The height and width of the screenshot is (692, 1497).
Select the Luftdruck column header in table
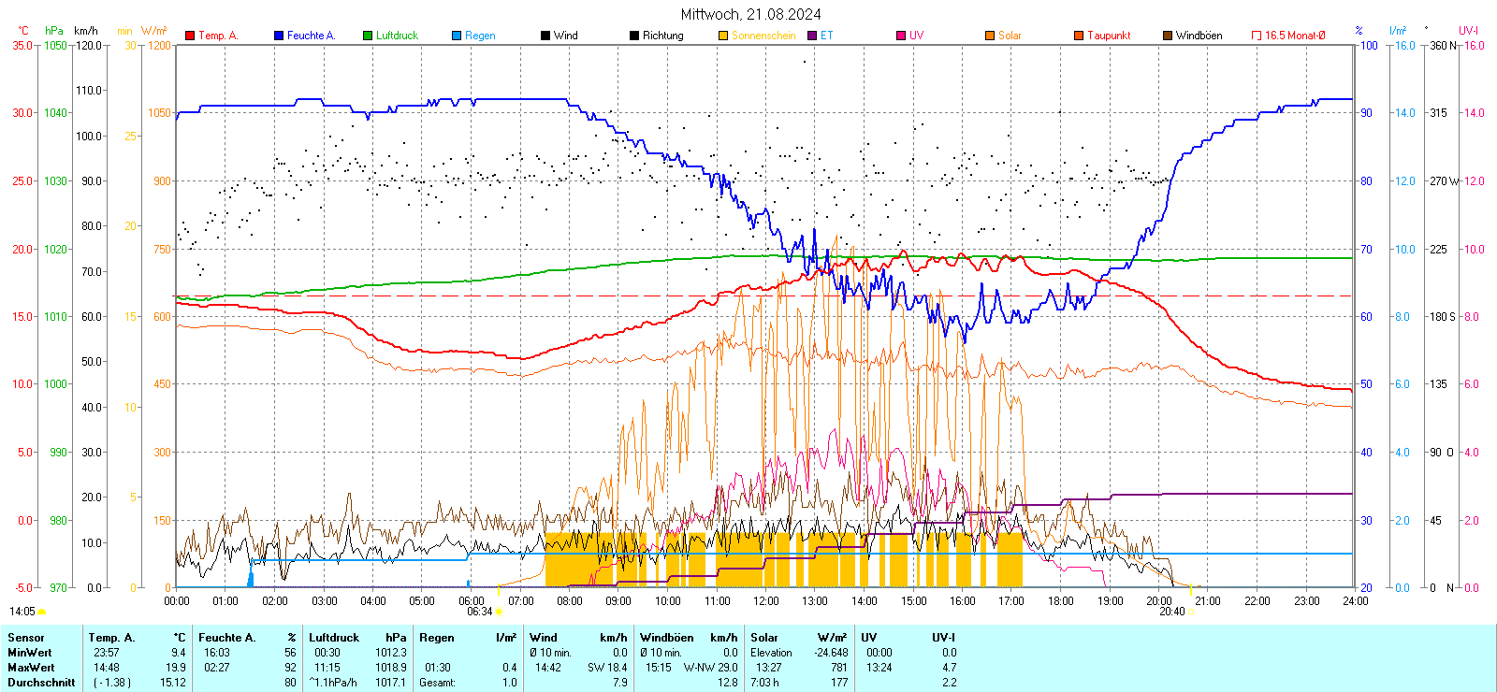334,638
